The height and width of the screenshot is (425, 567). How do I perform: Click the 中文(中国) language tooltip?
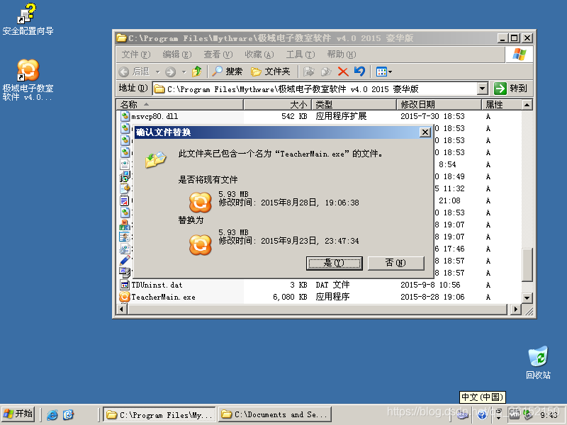coord(482,397)
